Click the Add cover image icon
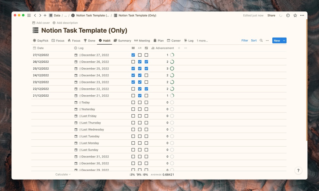This screenshot has width=319, height=191. click(x=34, y=23)
